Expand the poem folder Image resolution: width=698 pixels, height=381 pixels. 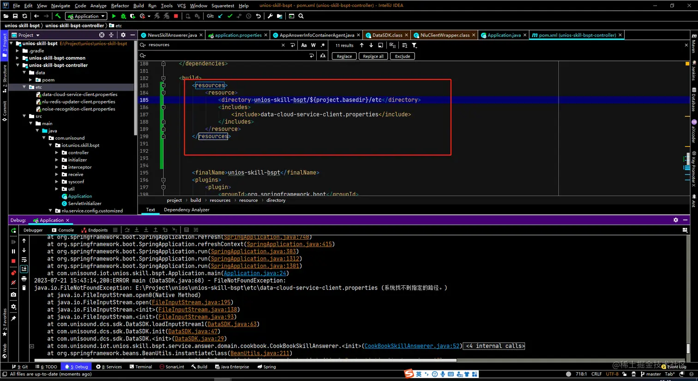(31, 80)
